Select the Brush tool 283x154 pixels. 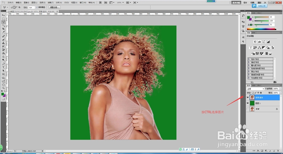click(x=3, y=40)
